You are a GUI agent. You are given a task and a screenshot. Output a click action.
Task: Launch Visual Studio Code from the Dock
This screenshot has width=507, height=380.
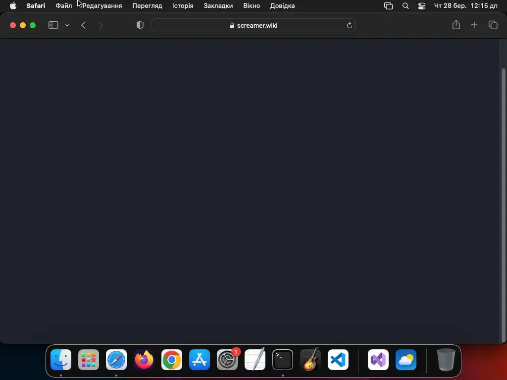pos(338,360)
